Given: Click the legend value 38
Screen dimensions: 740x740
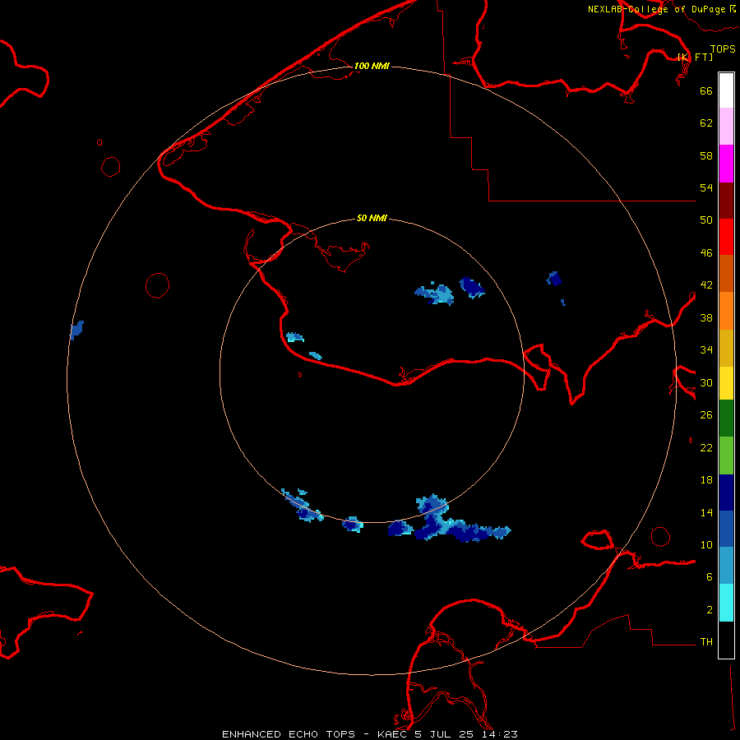Looking at the screenshot, I should tap(706, 317).
